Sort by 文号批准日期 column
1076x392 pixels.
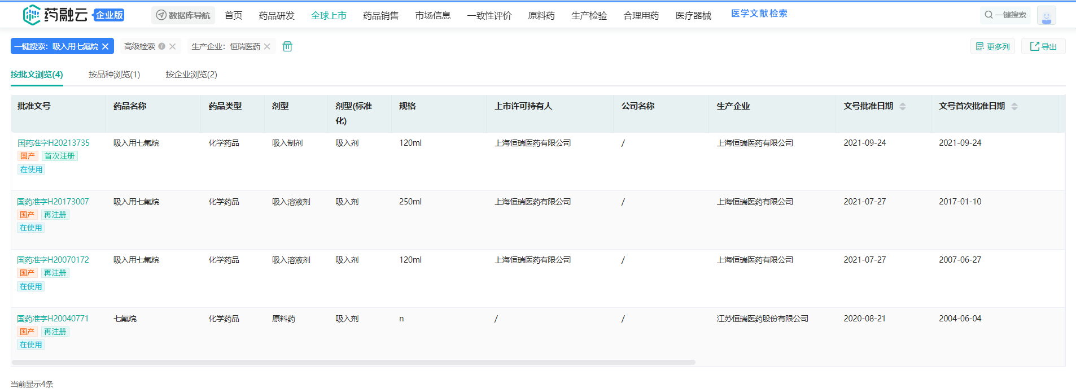click(x=902, y=106)
